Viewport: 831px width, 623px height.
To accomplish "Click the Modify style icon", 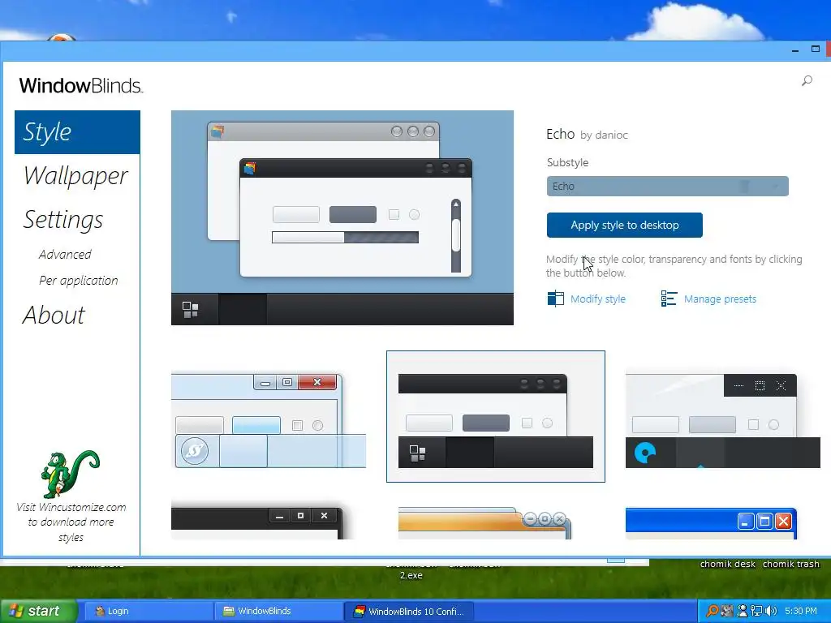I will pos(555,299).
